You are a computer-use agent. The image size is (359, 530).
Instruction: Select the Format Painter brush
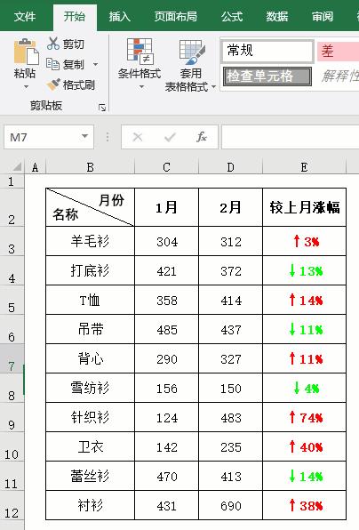(x=53, y=84)
